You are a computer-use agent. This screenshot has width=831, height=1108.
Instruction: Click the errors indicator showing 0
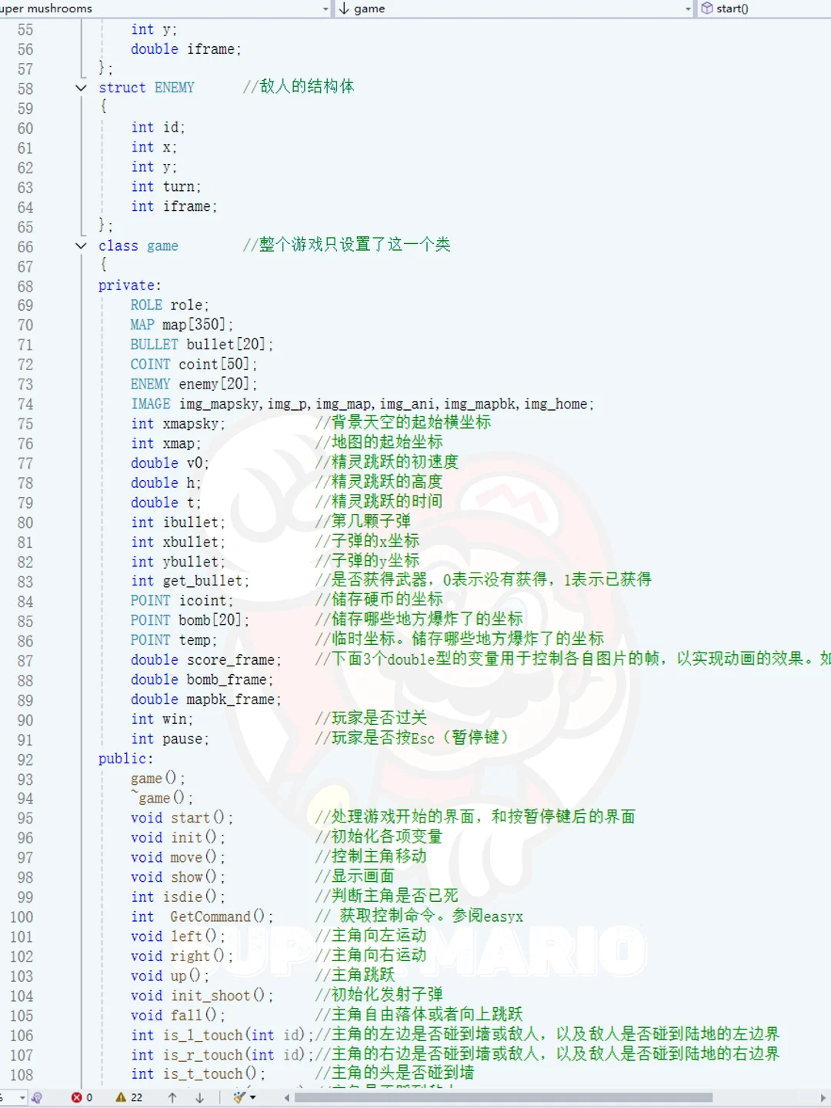click(82, 1098)
